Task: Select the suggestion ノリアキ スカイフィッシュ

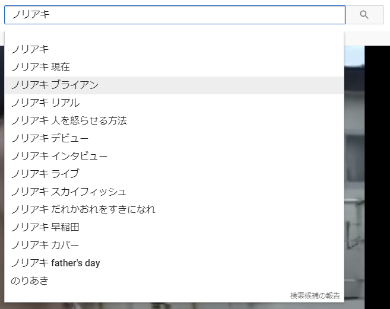Action: click(174, 192)
